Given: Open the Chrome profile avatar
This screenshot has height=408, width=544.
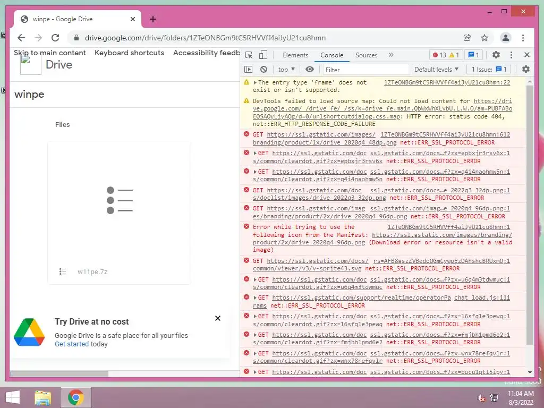Looking at the screenshot, I should coord(506,38).
